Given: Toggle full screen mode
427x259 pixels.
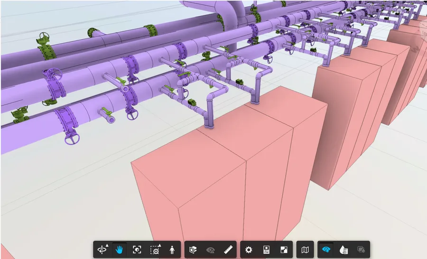Looking at the screenshot, I should click(x=284, y=250).
